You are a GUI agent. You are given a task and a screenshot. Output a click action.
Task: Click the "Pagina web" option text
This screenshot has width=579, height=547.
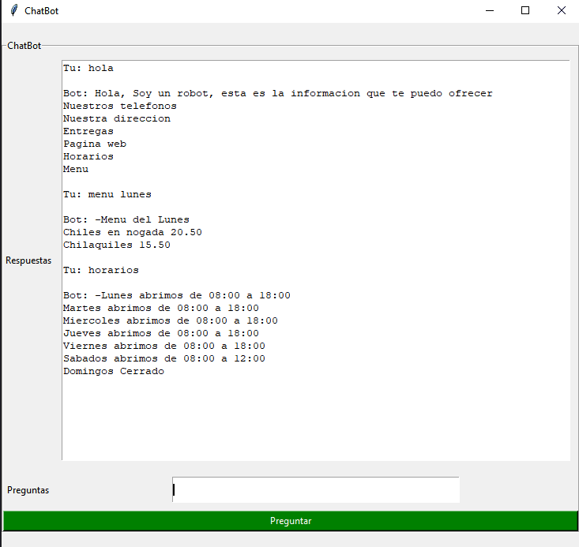(x=95, y=144)
